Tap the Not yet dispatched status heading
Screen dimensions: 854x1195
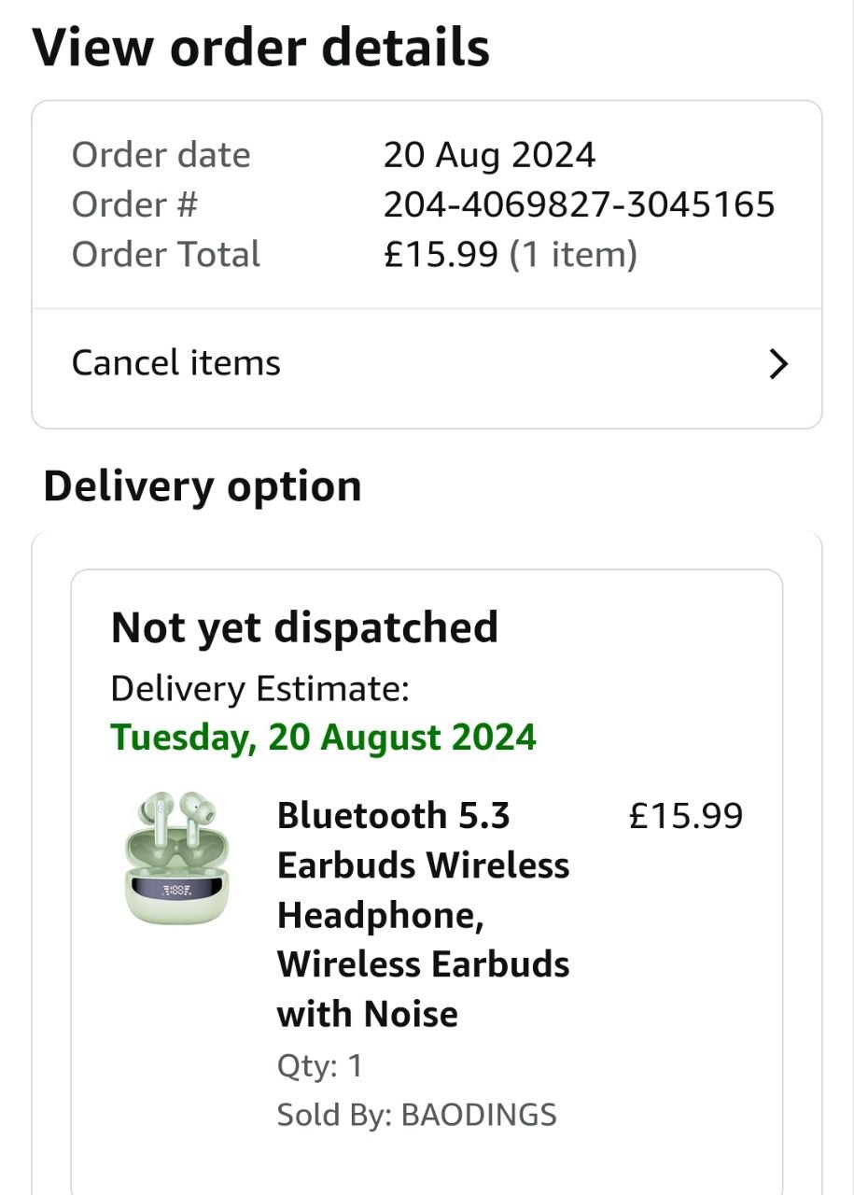pos(304,627)
